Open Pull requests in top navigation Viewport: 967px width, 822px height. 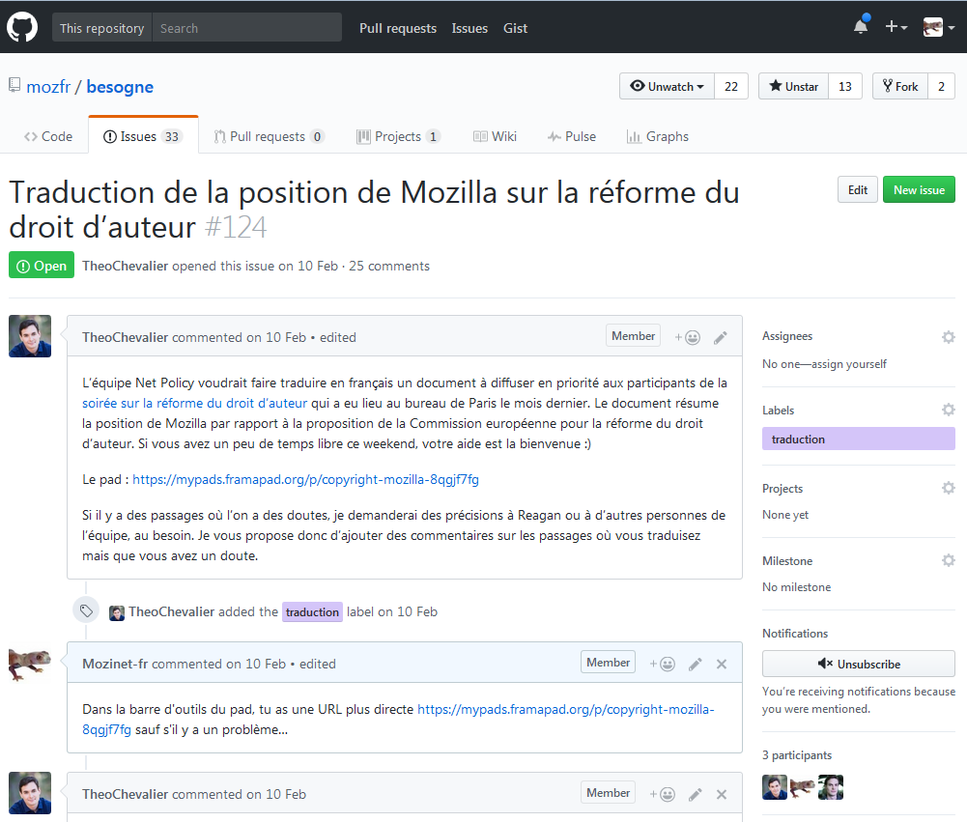398,28
